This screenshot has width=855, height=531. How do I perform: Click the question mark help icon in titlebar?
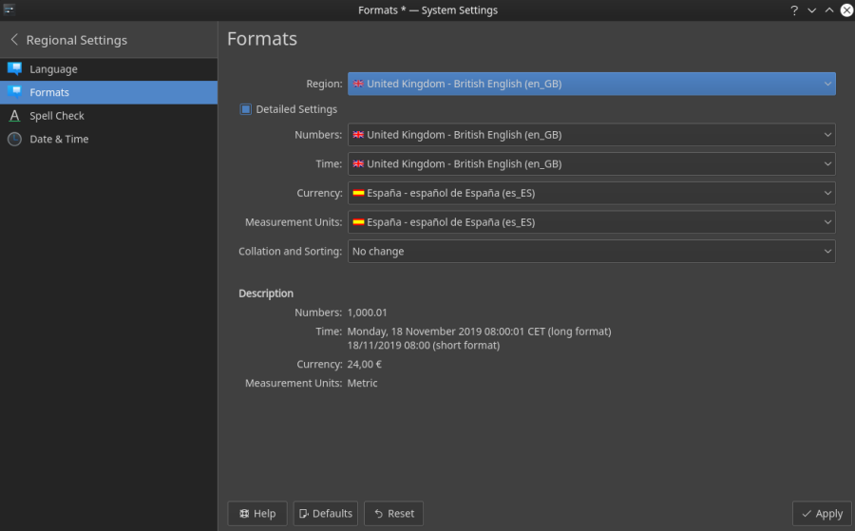(x=793, y=10)
